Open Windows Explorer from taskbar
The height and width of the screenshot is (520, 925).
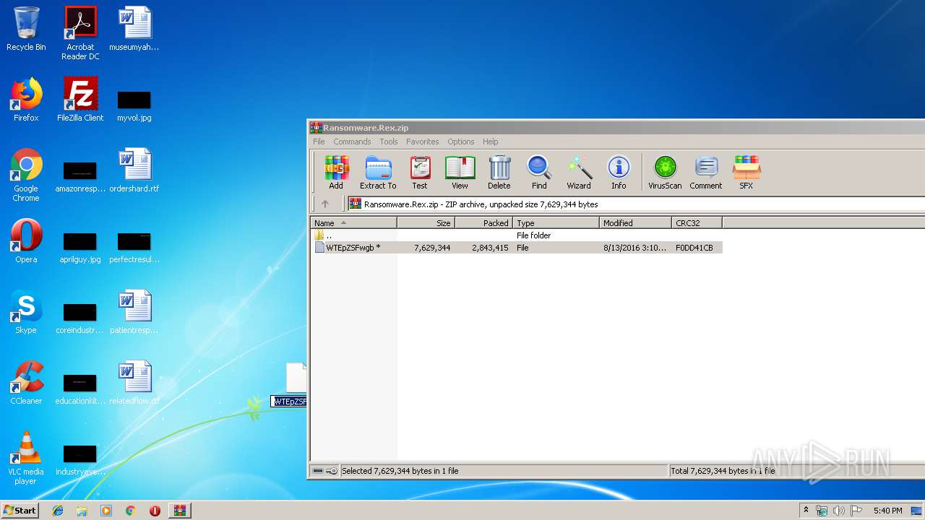(x=82, y=511)
